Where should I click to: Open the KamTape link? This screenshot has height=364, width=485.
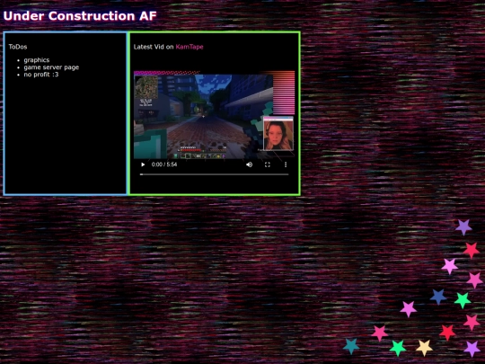[x=190, y=47]
